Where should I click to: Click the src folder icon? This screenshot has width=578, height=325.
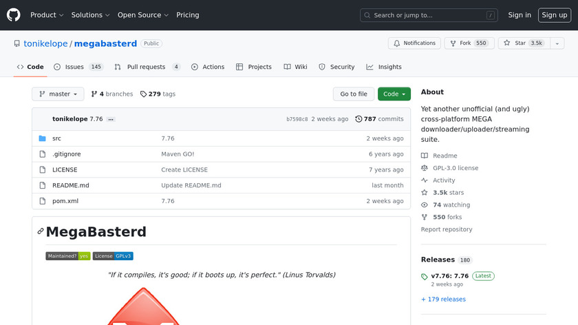(x=43, y=138)
